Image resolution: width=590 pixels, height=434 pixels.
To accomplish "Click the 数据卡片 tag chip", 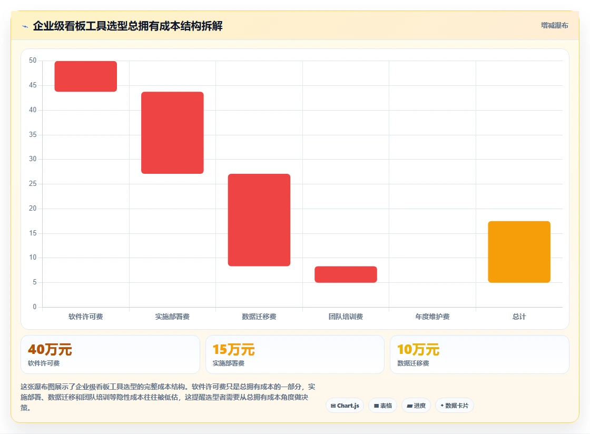I will click(x=455, y=406).
